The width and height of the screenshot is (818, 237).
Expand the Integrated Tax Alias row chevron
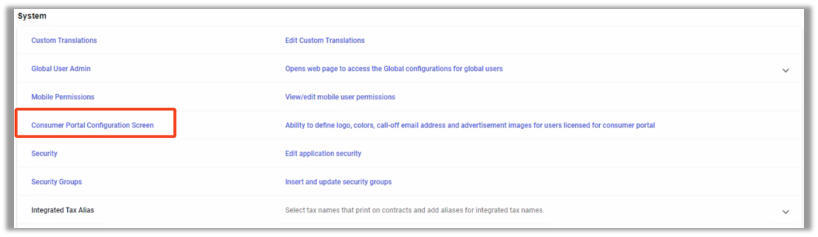point(785,212)
